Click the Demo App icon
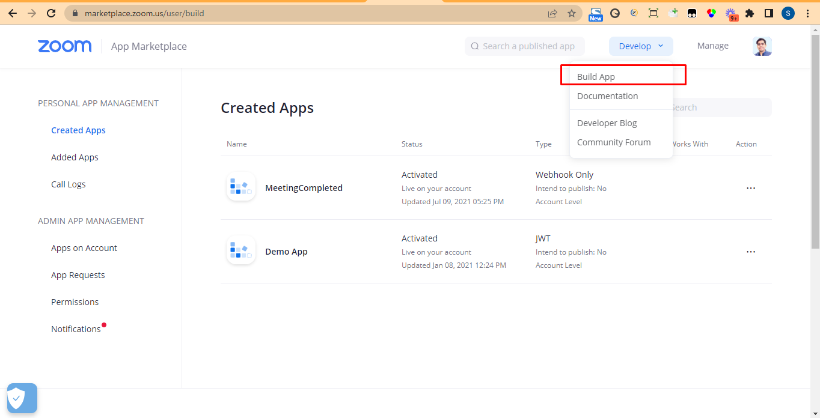Screen dimensions: 820x418 241,251
